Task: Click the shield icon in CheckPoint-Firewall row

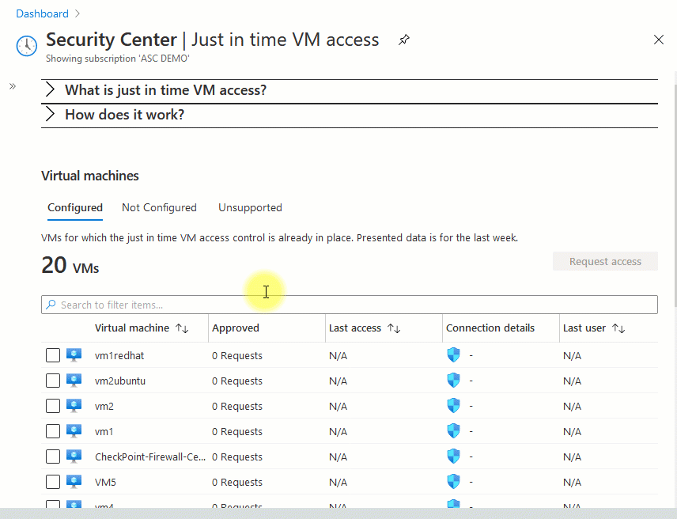Action: 453,456
